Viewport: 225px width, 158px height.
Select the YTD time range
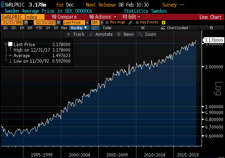point(38,28)
